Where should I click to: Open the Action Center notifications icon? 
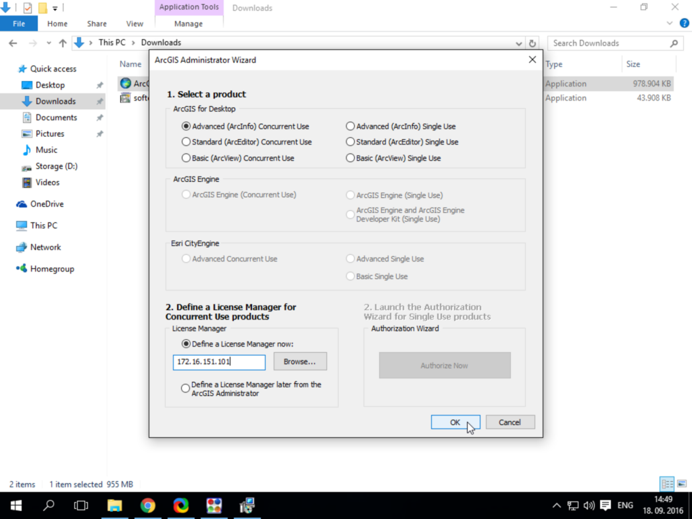pos(605,505)
